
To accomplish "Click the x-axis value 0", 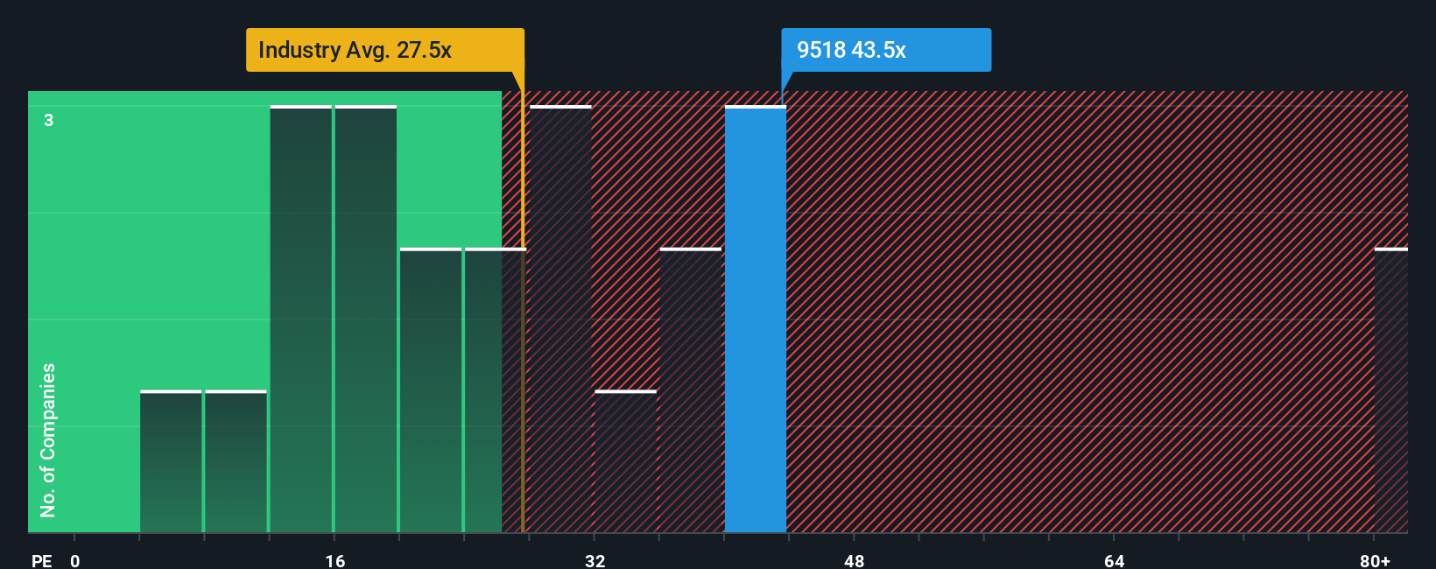I will (x=75, y=560).
